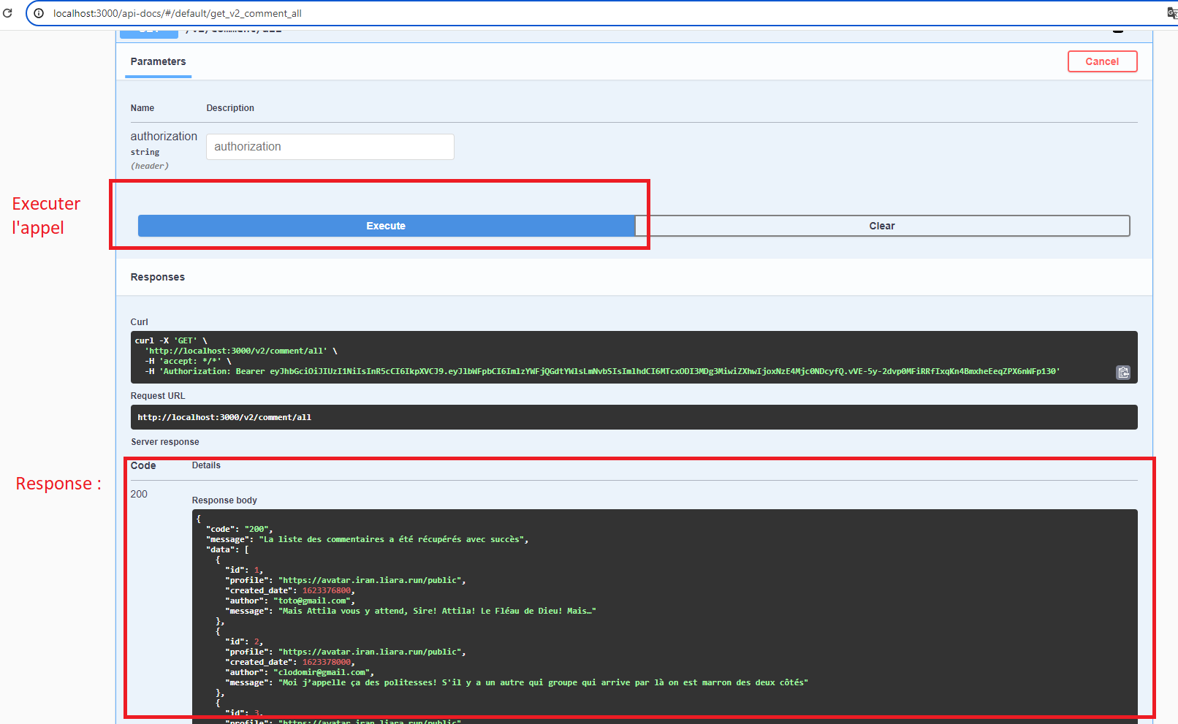The width and height of the screenshot is (1178, 724).
Task: Click the site information icon beside the URL
Action: pos(38,12)
